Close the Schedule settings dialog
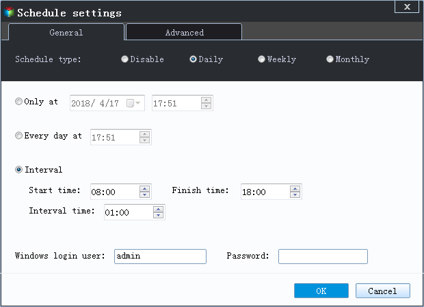The height and width of the screenshot is (307, 424). 407,6
